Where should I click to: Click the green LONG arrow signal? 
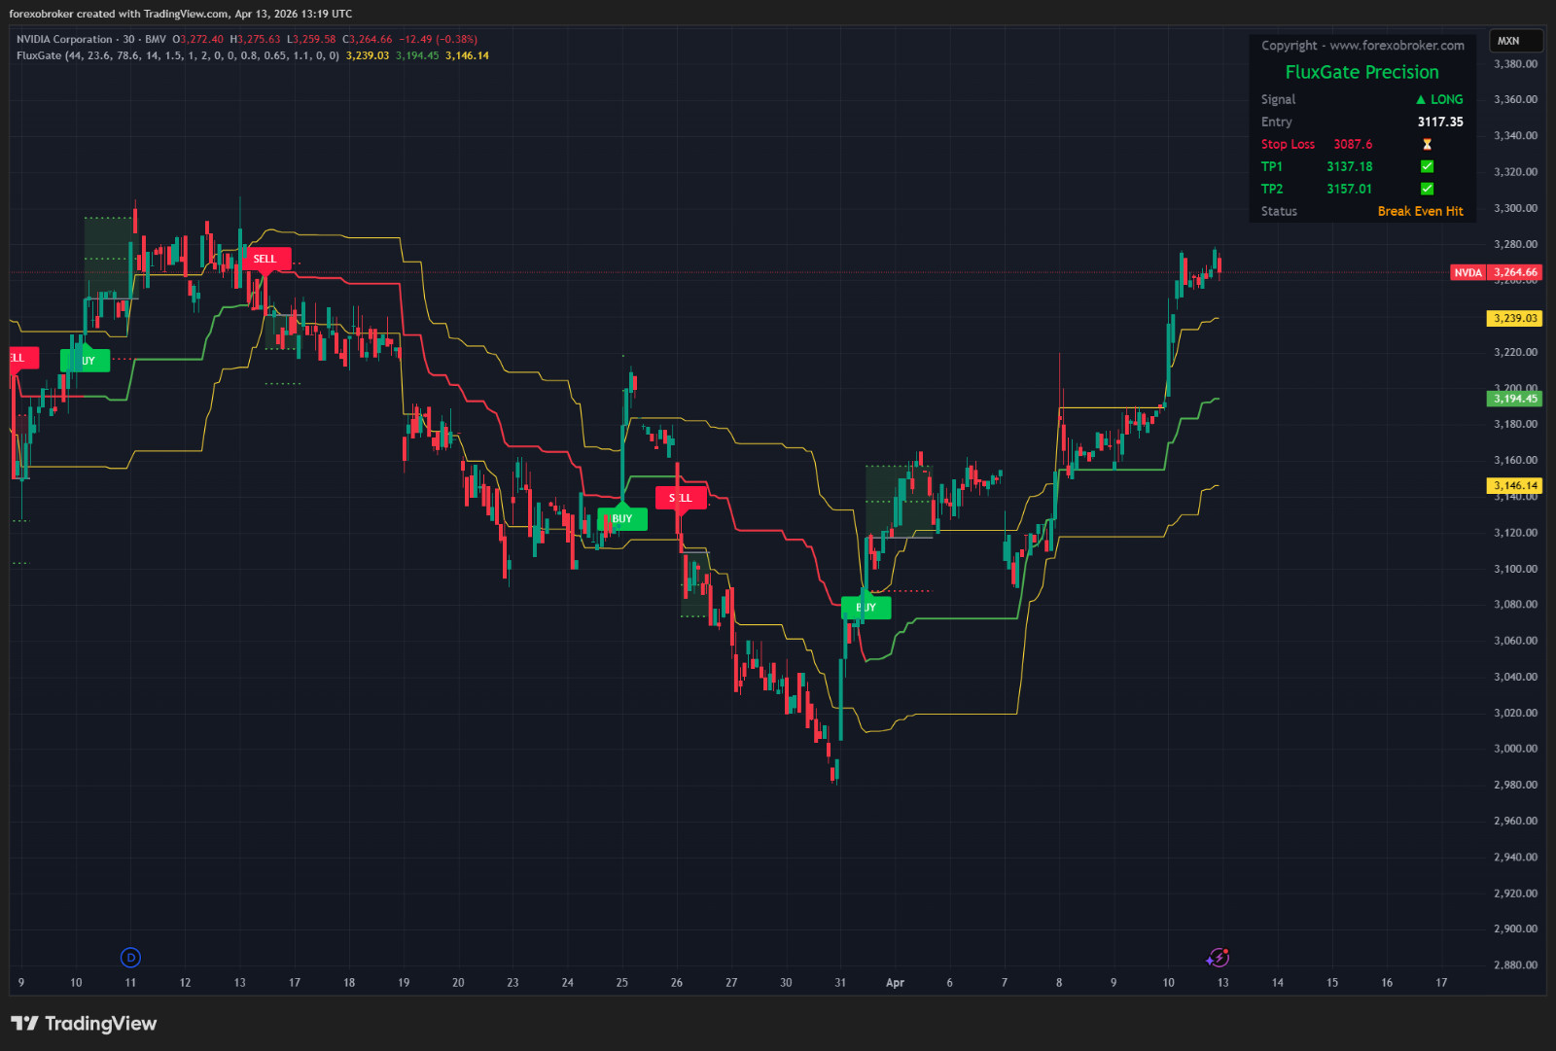1439,99
